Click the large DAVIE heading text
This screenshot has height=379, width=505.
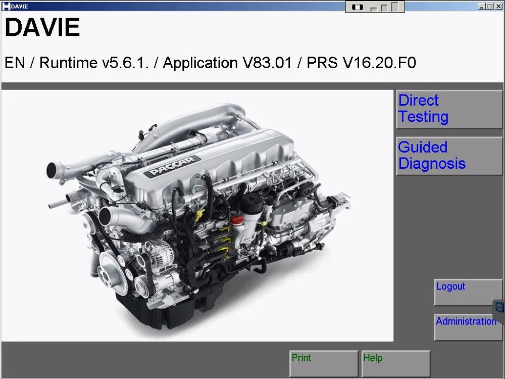pos(42,27)
